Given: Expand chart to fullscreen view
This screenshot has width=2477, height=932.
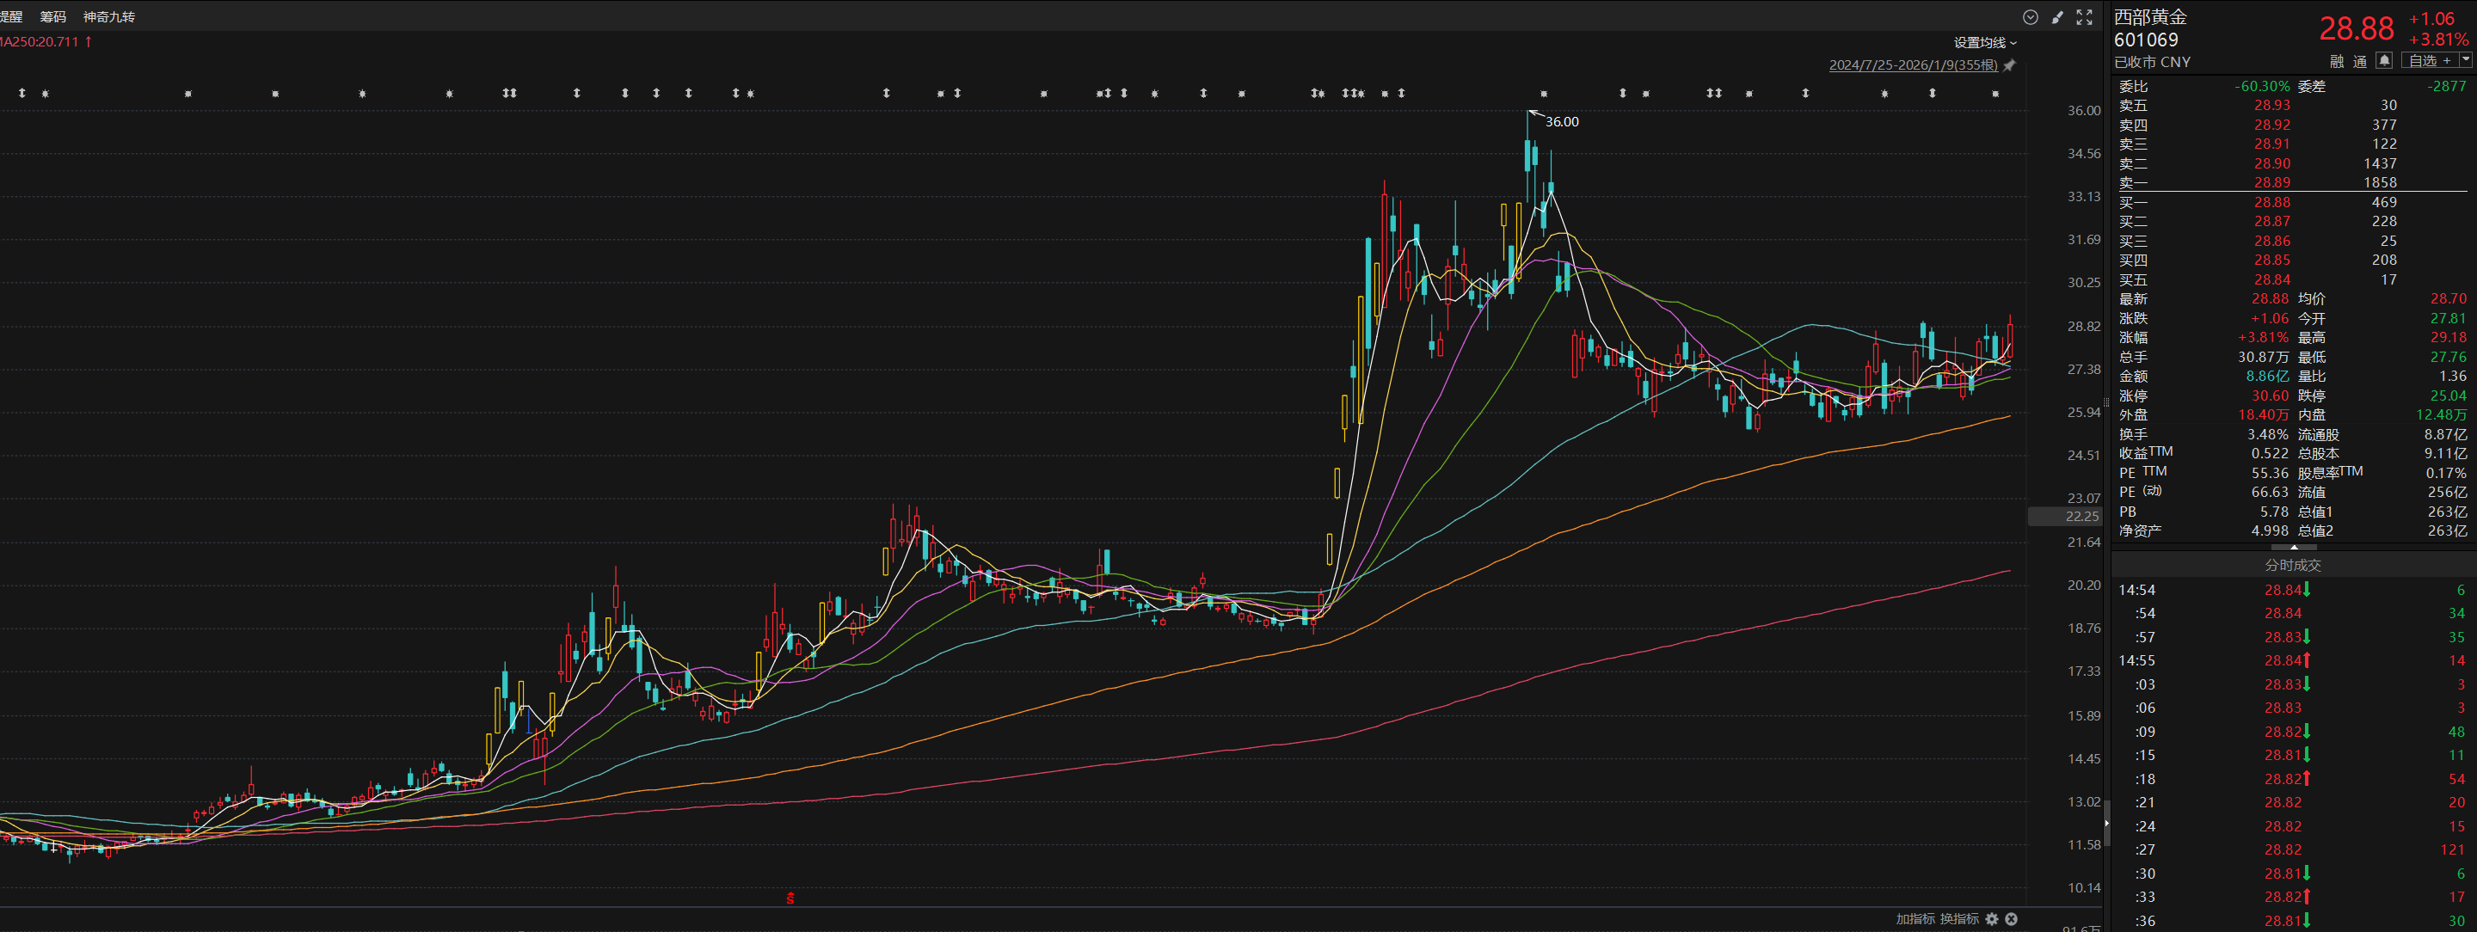Looking at the screenshot, I should click(x=2084, y=17).
